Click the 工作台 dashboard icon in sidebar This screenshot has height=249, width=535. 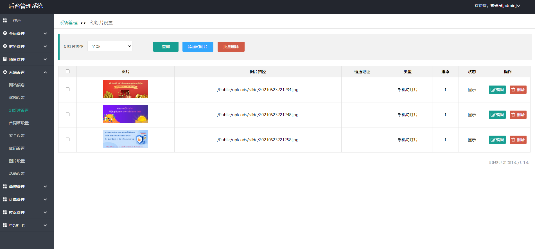(5, 21)
